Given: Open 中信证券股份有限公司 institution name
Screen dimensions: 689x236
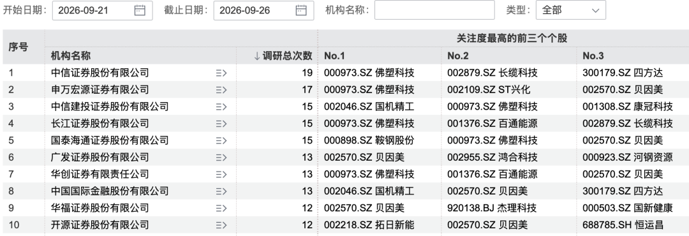Looking at the screenshot, I should coord(100,73).
